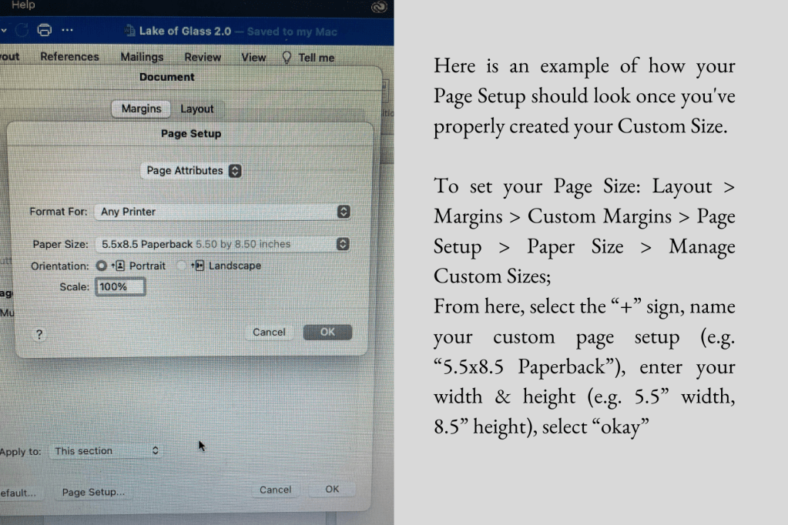The width and height of the screenshot is (788, 525).
Task: Expand the Apply to This section dropdown
Action: [106, 451]
